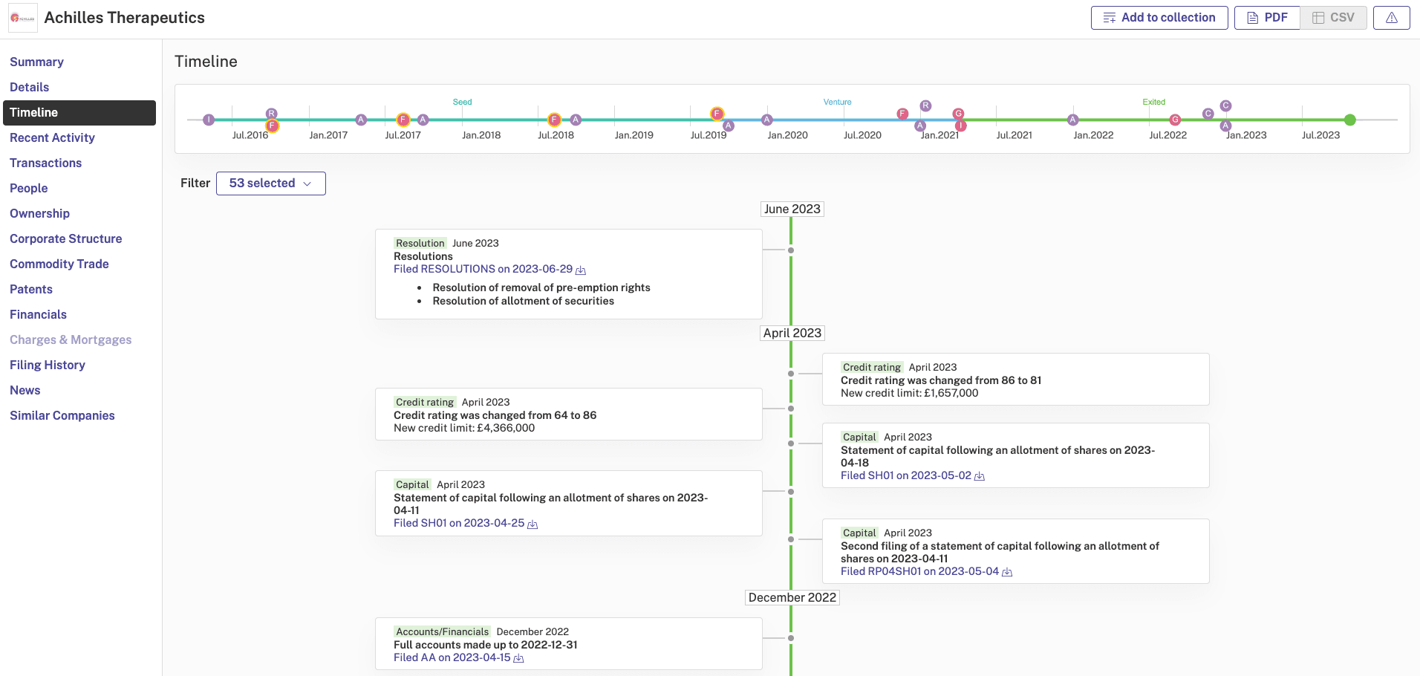The image size is (1420, 676).
Task: Click the topmost C marker above Jan.2023
Action: [1225, 105]
